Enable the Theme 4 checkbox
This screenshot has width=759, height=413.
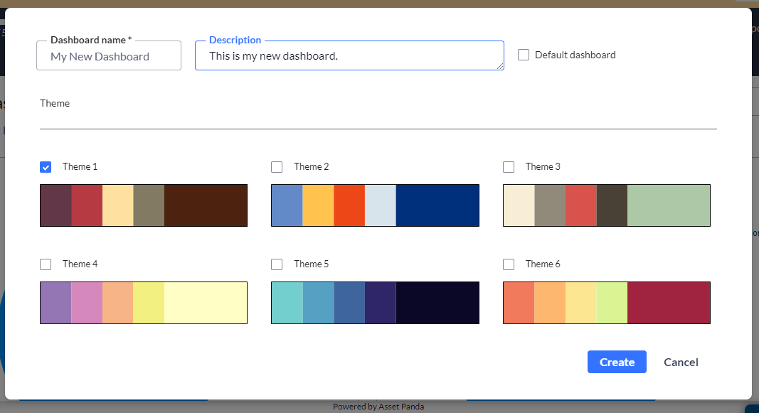pyautogui.click(x=46, y=264)
